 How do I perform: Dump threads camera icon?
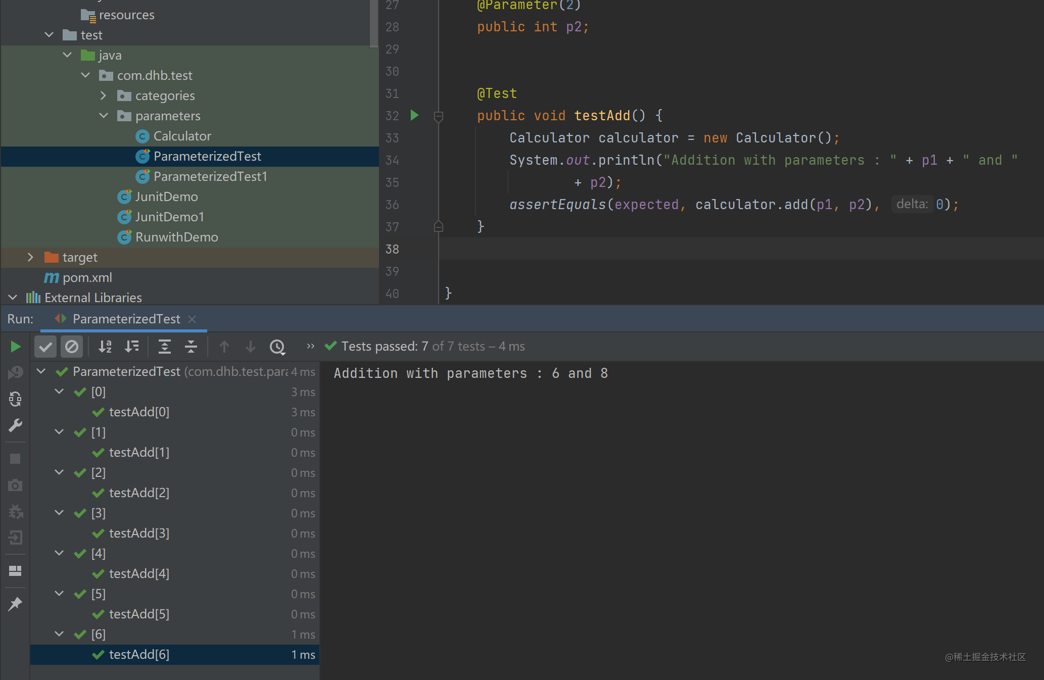tap(15, 485)
